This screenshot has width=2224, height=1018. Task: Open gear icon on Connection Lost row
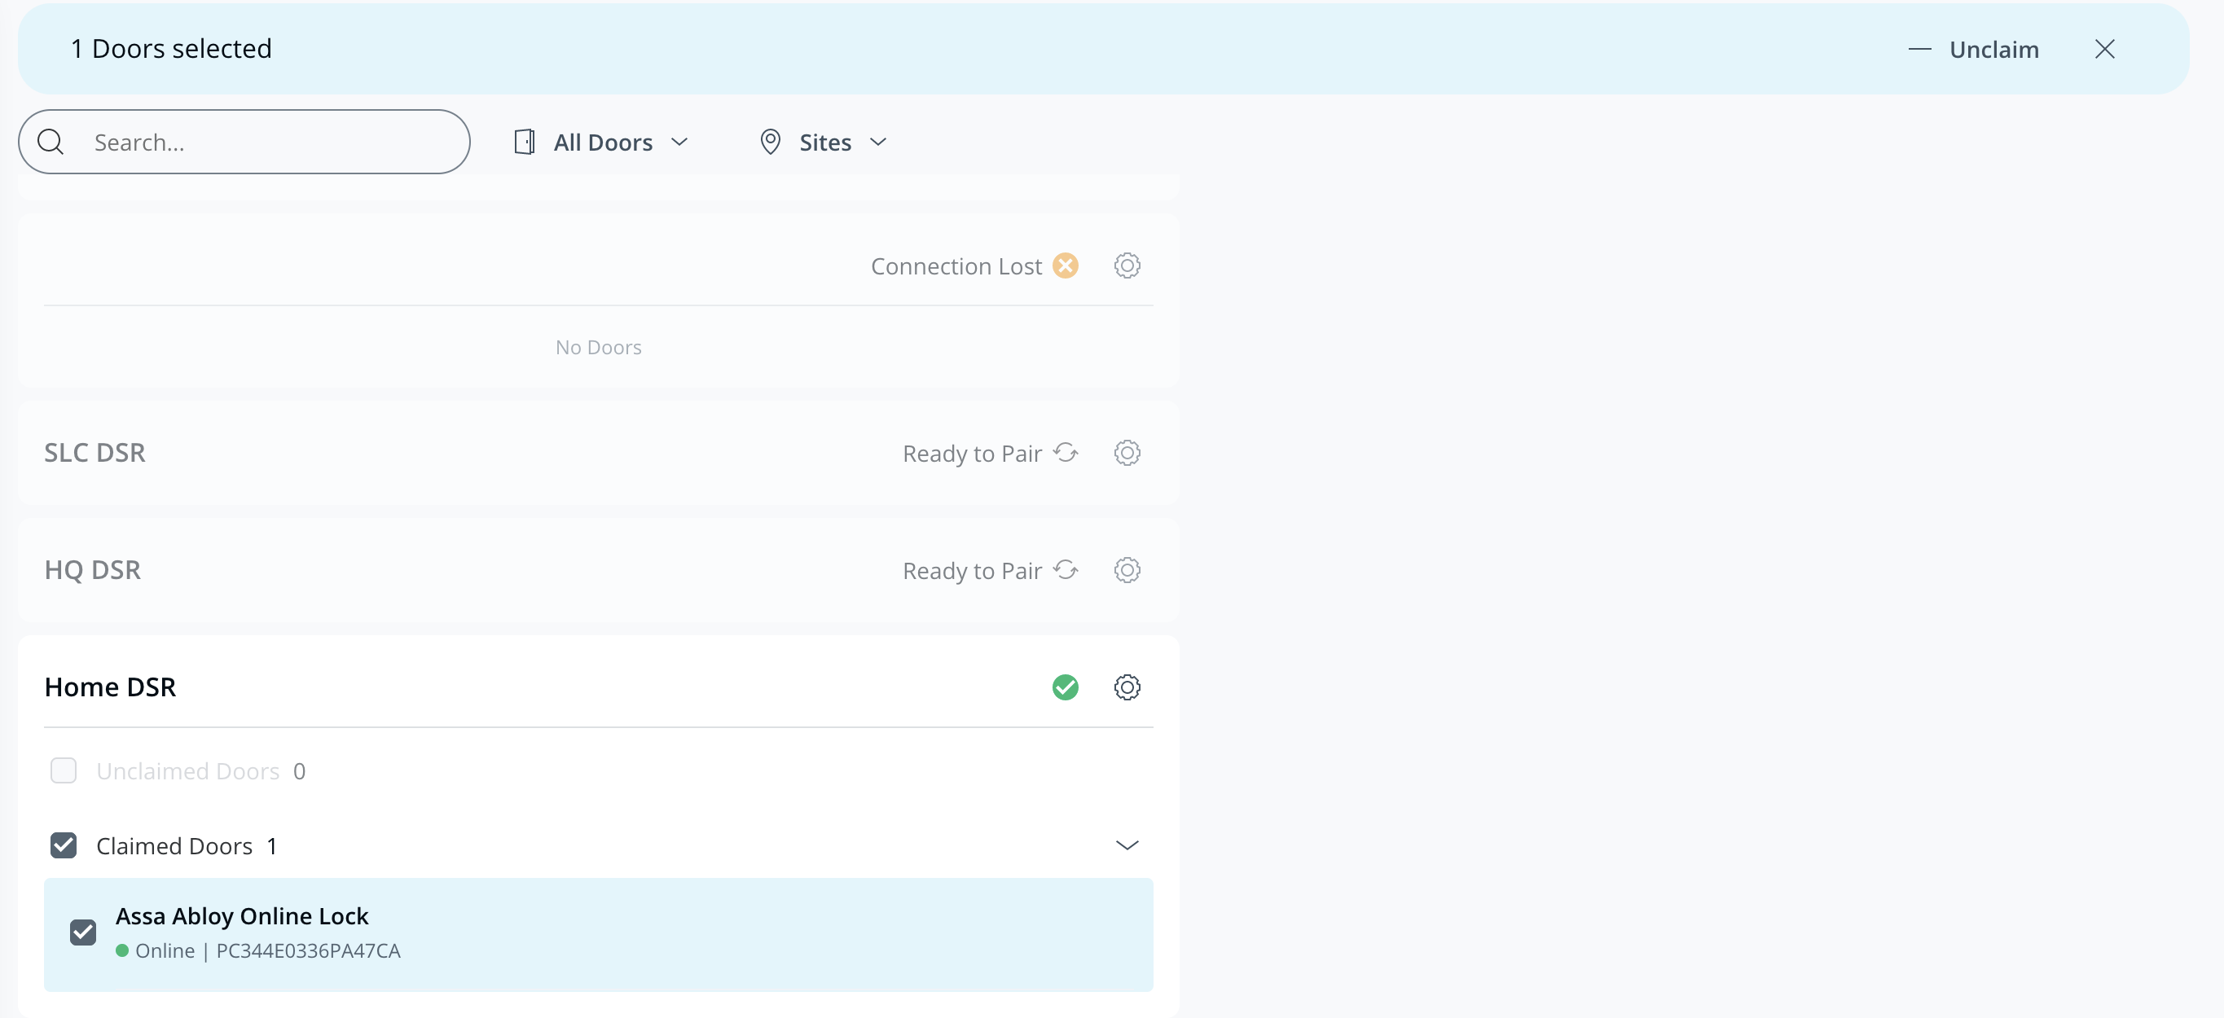coord(1127,265)
